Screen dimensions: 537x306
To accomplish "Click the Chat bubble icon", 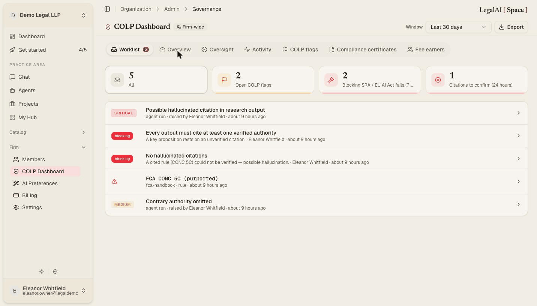I will (x=12, y=77).
